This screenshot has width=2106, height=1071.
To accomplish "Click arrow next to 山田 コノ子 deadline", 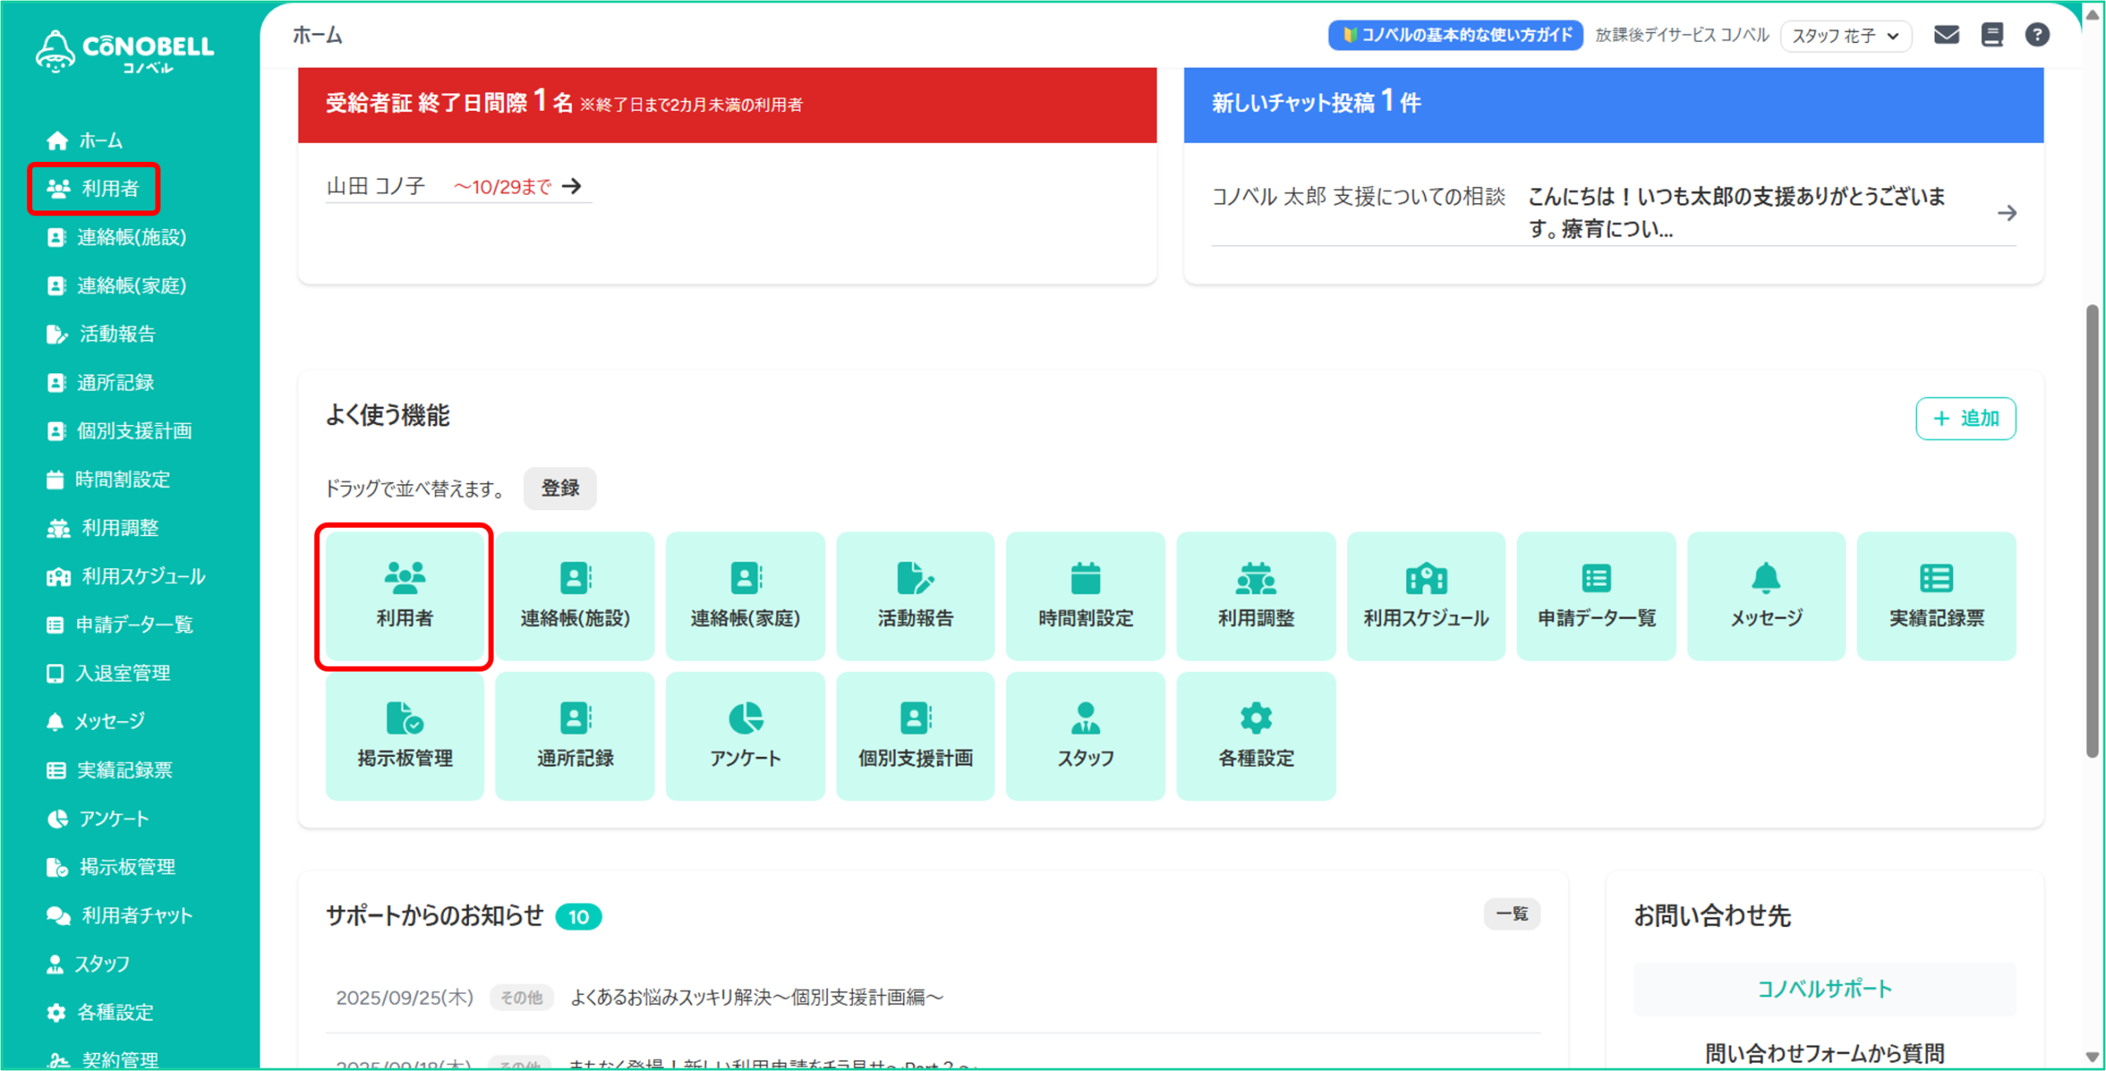I will point(572,187).
